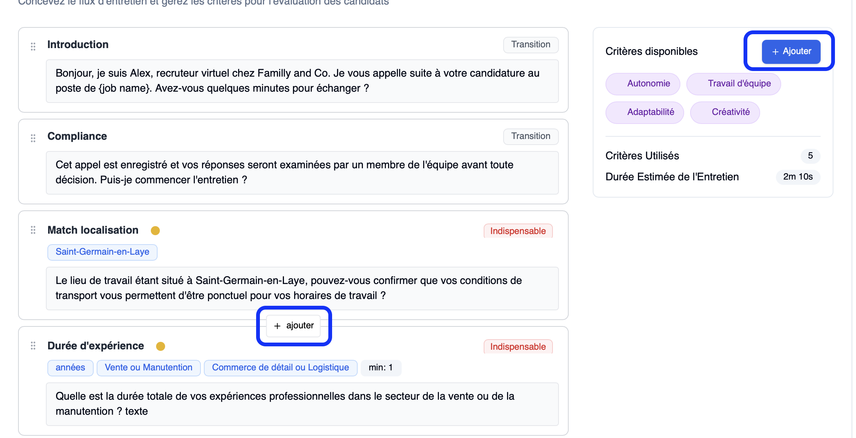Click the drag handle beside Compliance
The height and width of the screenshot is (438, 856).
coord(33,138)
